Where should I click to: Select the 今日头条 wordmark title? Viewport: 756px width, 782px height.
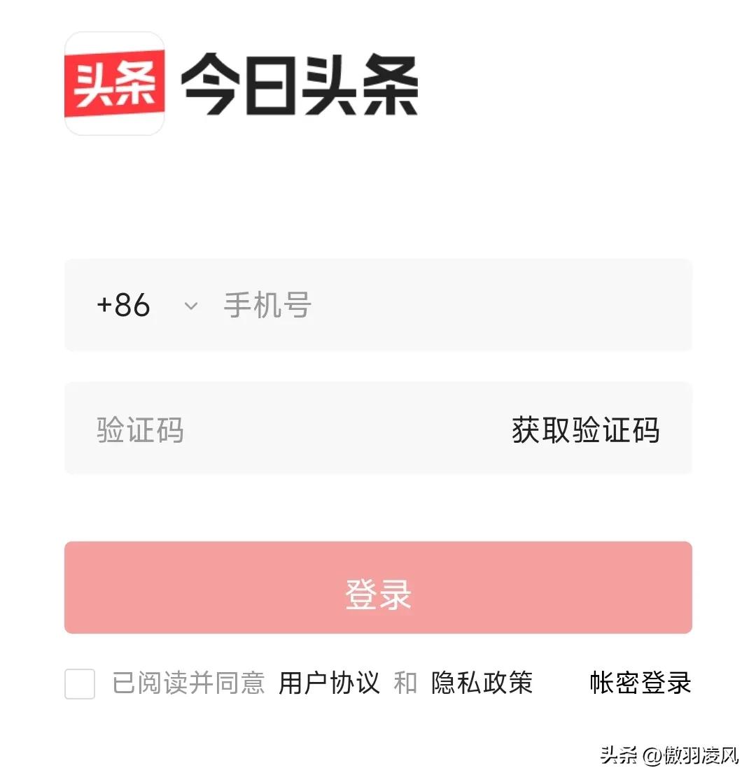pos(299,84)
